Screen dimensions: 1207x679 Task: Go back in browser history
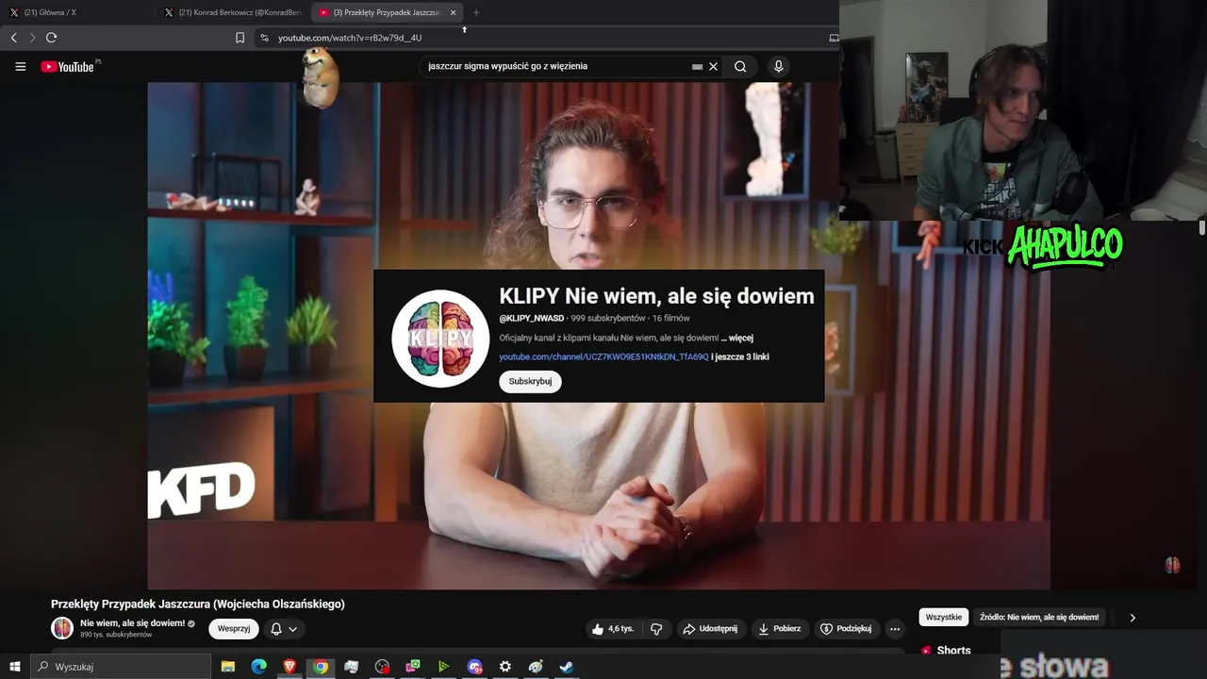coord(13,38)
